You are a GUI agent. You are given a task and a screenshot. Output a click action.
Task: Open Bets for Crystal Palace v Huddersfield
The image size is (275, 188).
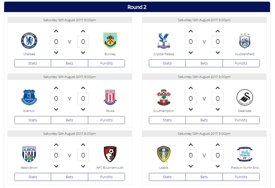click(204, 63)
